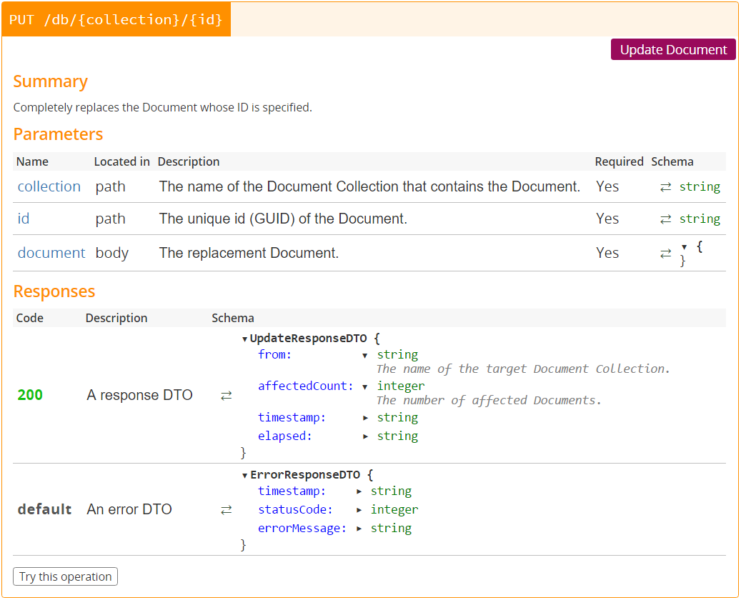The width and height of the screenshot is (741, 600).
Task: Collapse the ErrorResponseDTO schema
Action: (245, 475)
